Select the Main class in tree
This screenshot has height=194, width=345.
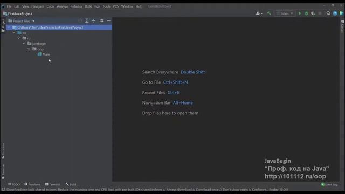[44, 54]
